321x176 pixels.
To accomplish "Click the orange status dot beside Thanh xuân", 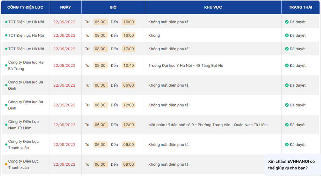I will pos(6,164).
